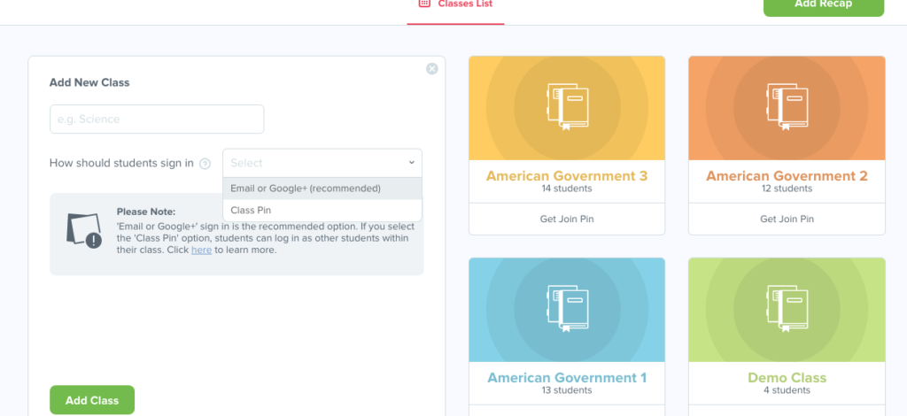The image size is (907, 416).
Task: Focus the class name input field
Action: coord(157,119)
